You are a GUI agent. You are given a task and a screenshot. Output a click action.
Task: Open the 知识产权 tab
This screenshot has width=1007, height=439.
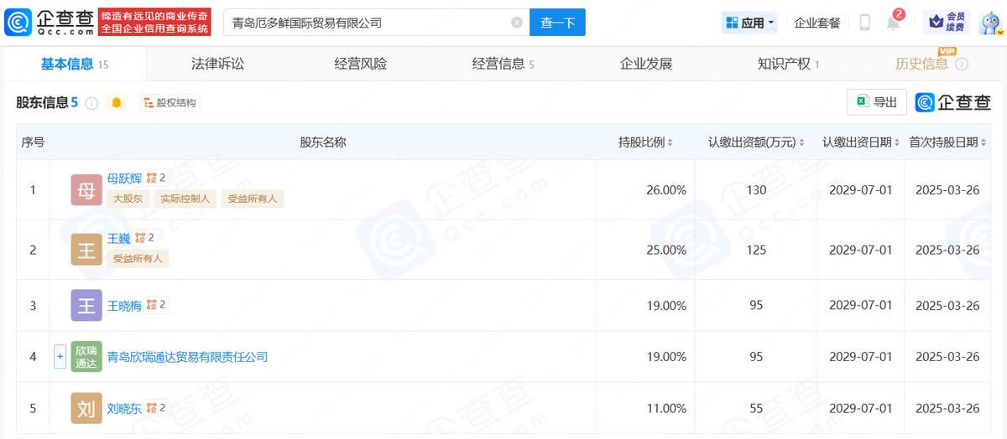click(x=788, y=64)
